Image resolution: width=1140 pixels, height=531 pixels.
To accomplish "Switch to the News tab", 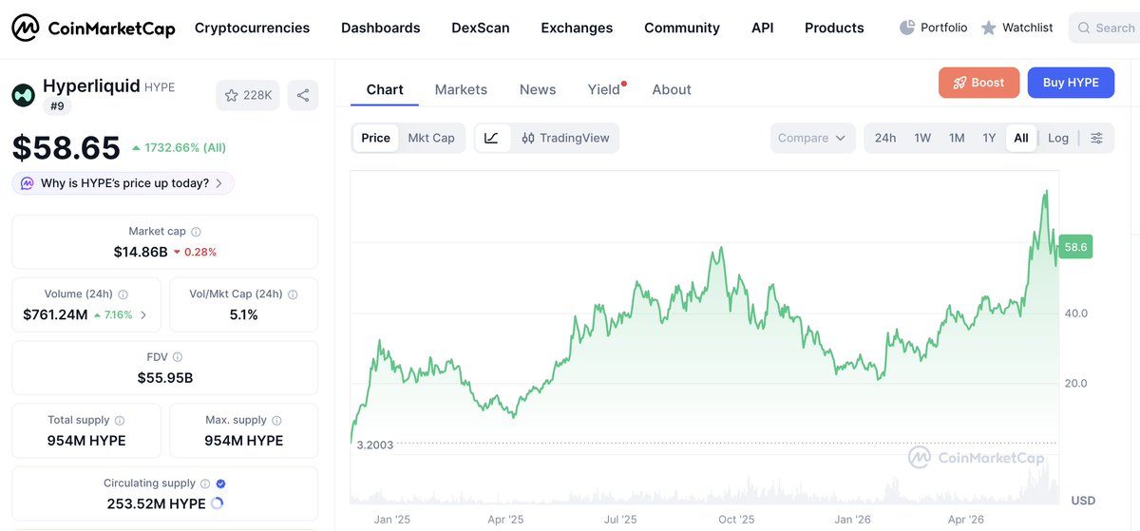I will [x=538, y=89].
